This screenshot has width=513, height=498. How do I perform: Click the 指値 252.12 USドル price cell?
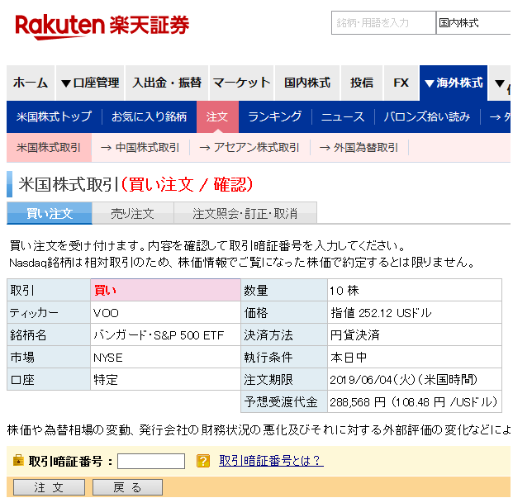(x=415, y=313)
